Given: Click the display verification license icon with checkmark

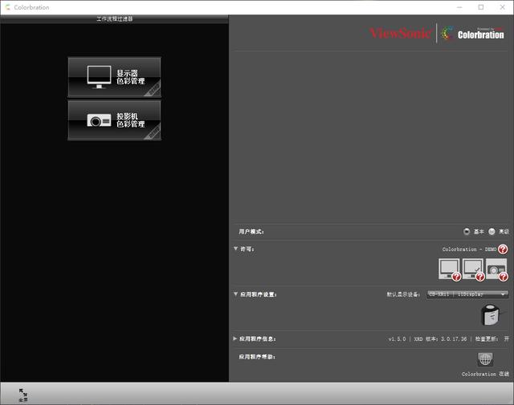Looking at the screenshot, I should point(473,269).
